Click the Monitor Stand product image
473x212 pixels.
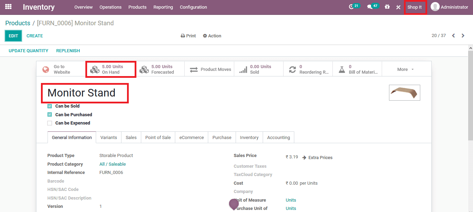pos(404,93)
